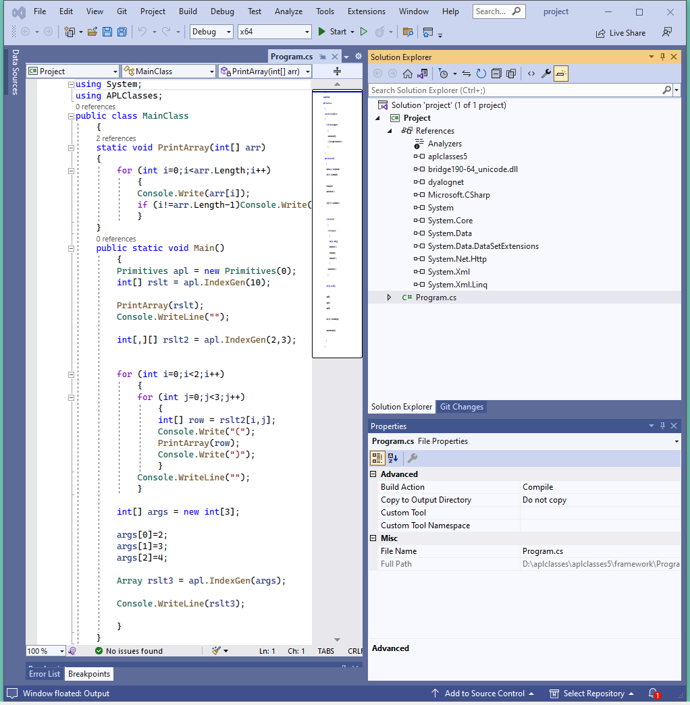Toggle Sync with Active Document button
The image size is (690, 705).
466,74
